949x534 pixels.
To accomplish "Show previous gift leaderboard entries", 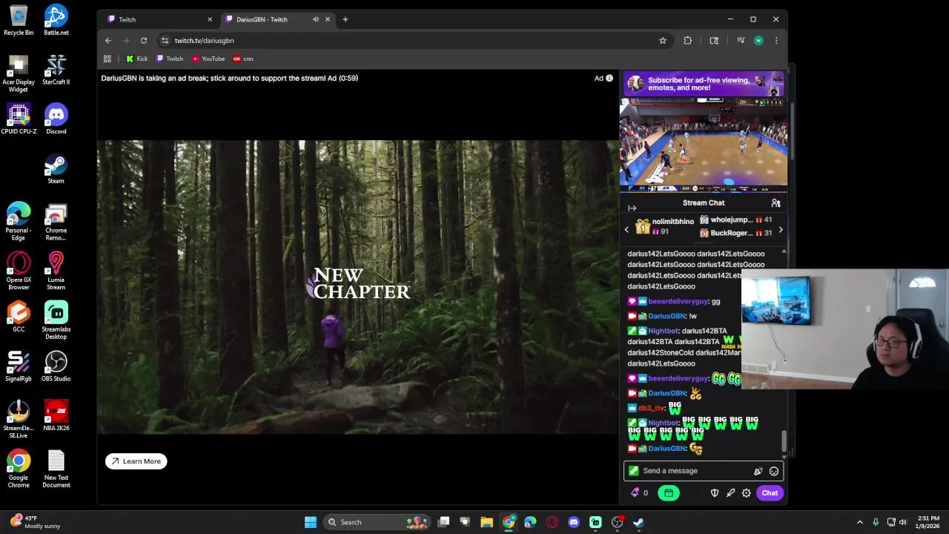I will pos(626,230).
